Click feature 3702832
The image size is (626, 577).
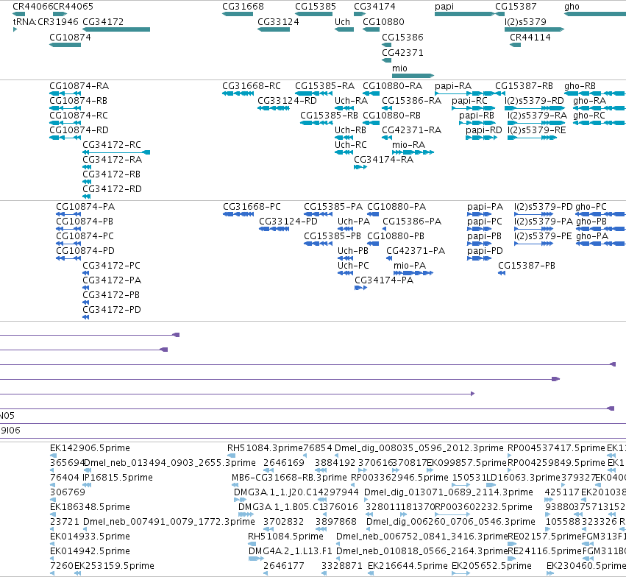point(283,522)
